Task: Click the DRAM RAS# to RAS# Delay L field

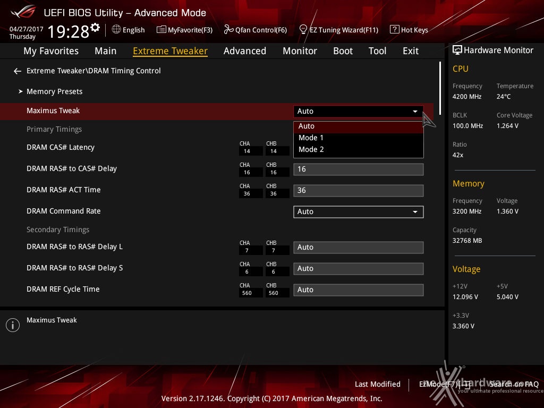Action: (359, 248)
